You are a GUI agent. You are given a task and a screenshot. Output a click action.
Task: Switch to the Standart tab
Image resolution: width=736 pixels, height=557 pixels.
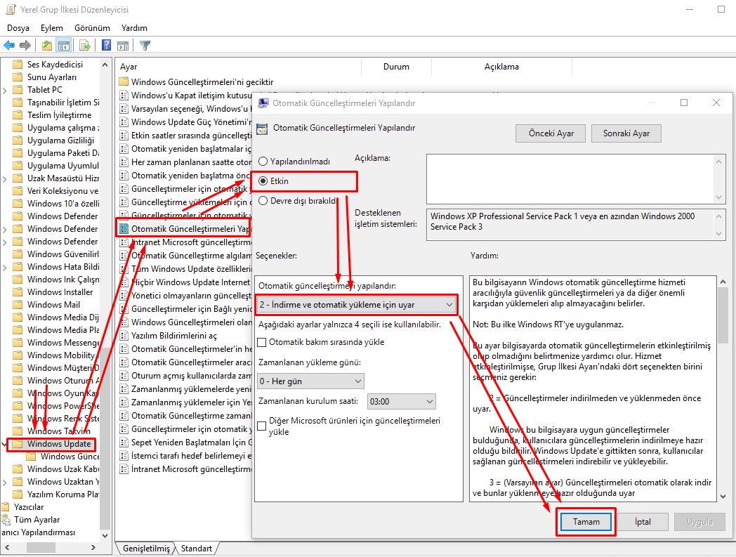[197, 549]
